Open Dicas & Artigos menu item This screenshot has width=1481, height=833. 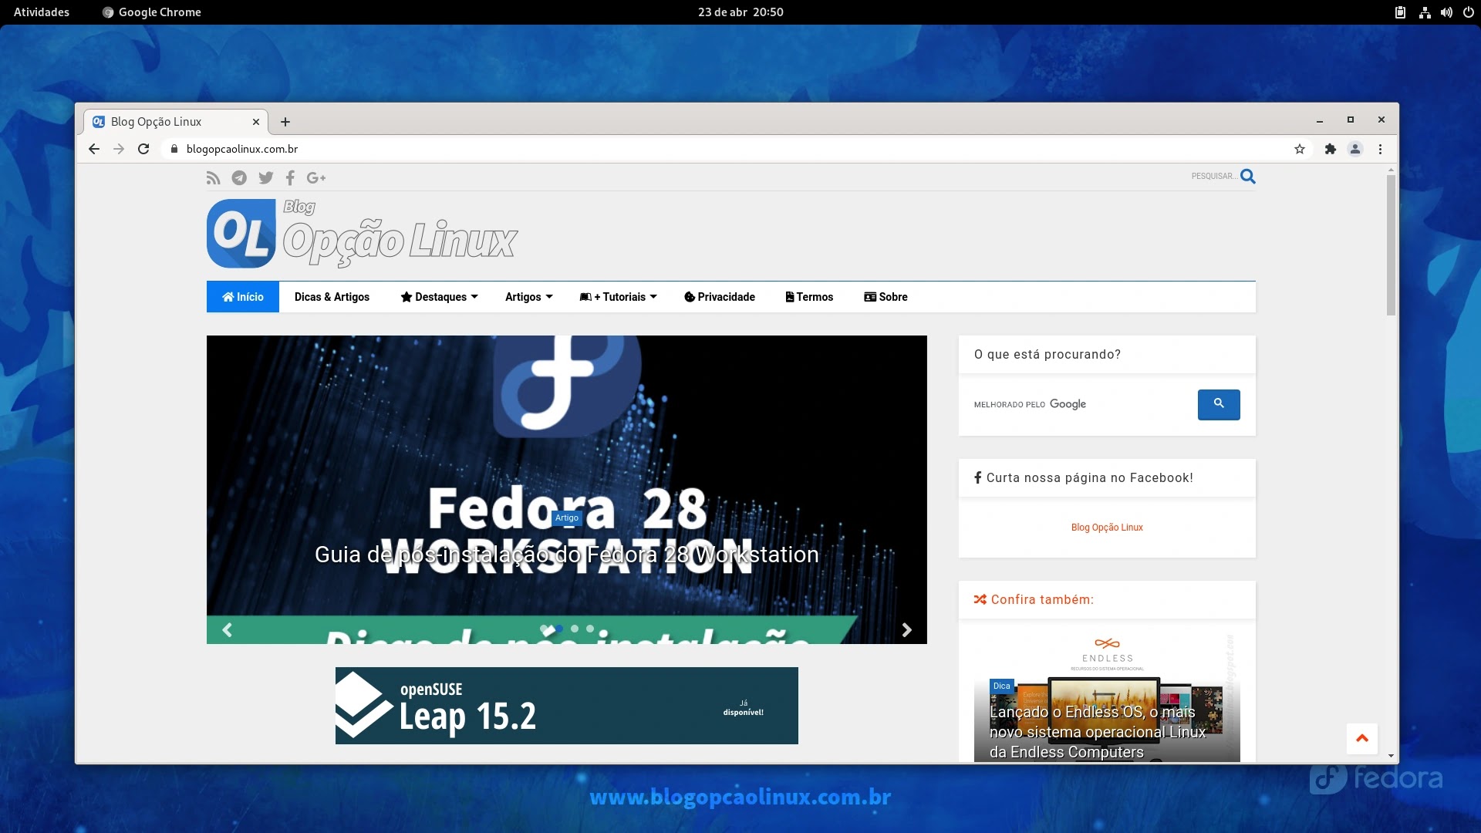(x=332, y=297)
